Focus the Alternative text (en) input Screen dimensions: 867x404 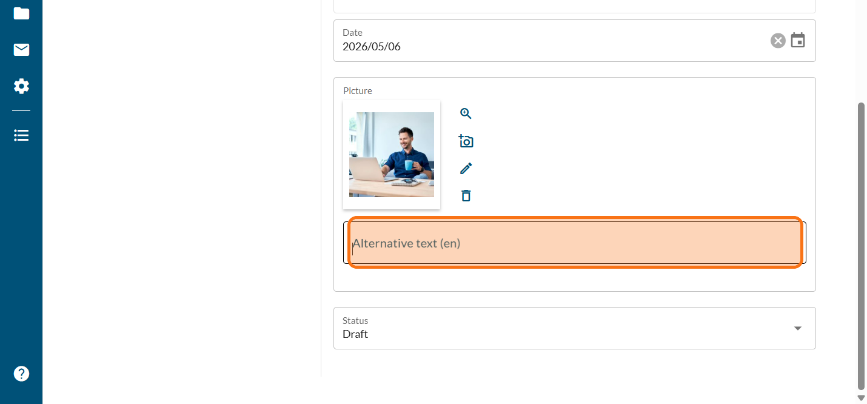[575, 243]
